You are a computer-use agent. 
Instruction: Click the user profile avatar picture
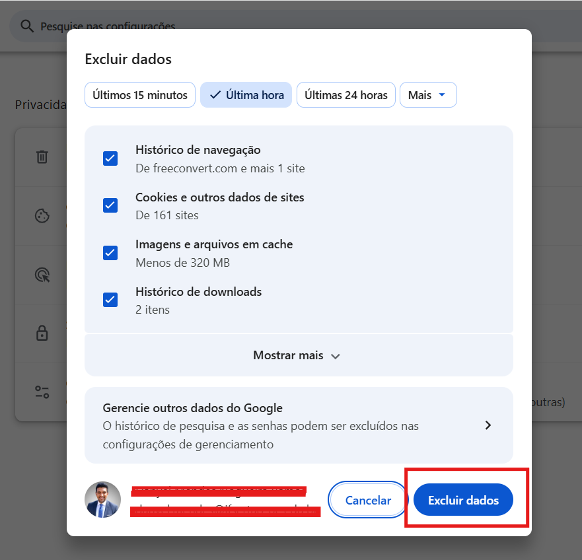[x=102, y=500]
